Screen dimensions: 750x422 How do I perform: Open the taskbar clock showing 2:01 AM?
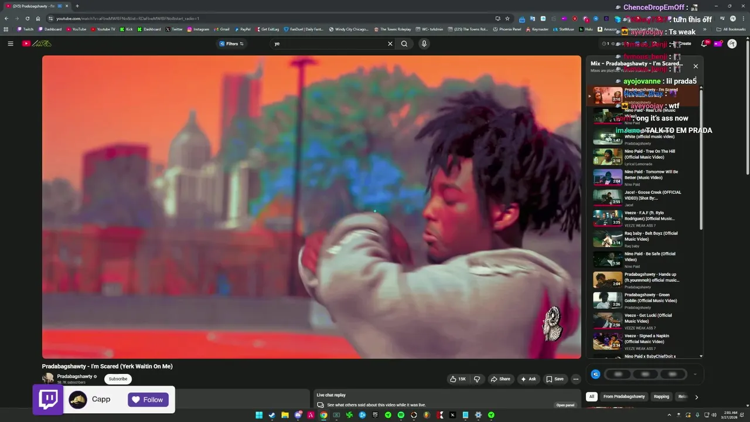pyautogui.click(x=730, y=415)
